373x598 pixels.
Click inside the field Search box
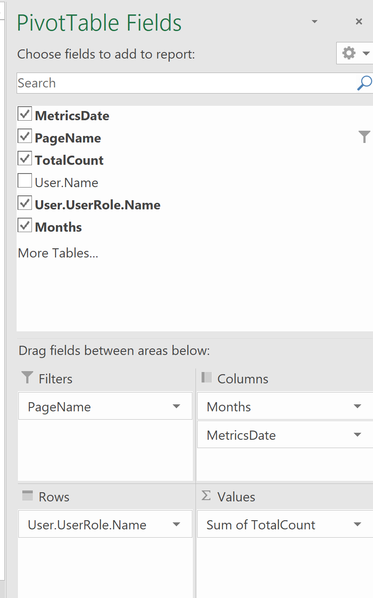[184, 83]
